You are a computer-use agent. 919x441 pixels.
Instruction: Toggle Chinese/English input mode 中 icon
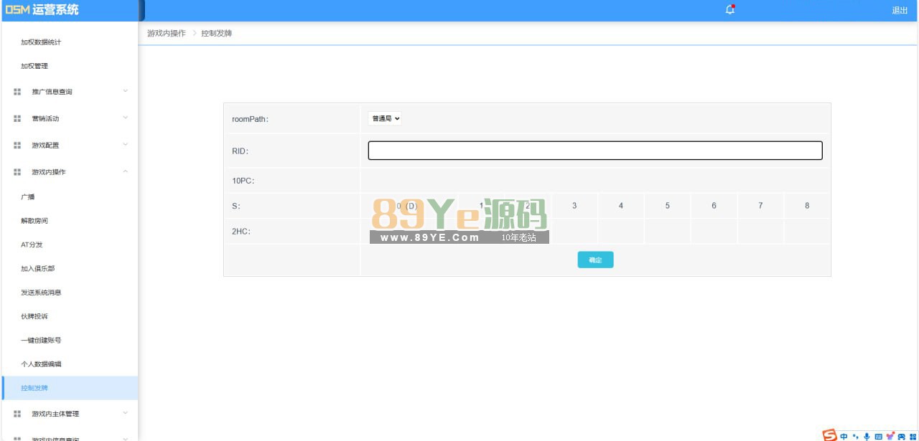point(844,436)
